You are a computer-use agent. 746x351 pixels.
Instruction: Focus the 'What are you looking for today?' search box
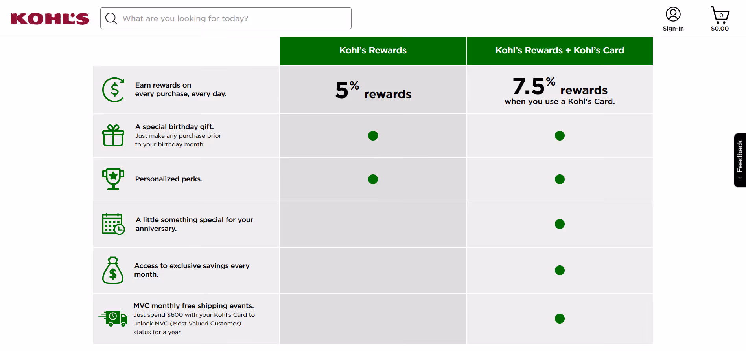pyautogui.click(x=226, y=18)
